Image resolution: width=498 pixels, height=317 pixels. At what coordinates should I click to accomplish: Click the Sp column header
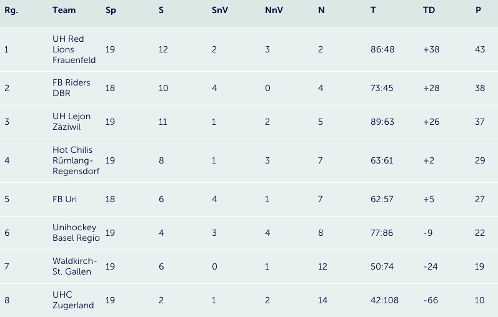pos(111,11)
